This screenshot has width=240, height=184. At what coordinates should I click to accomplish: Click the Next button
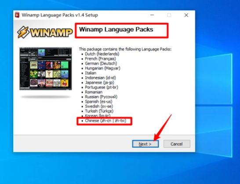click(x=145, y=144)
